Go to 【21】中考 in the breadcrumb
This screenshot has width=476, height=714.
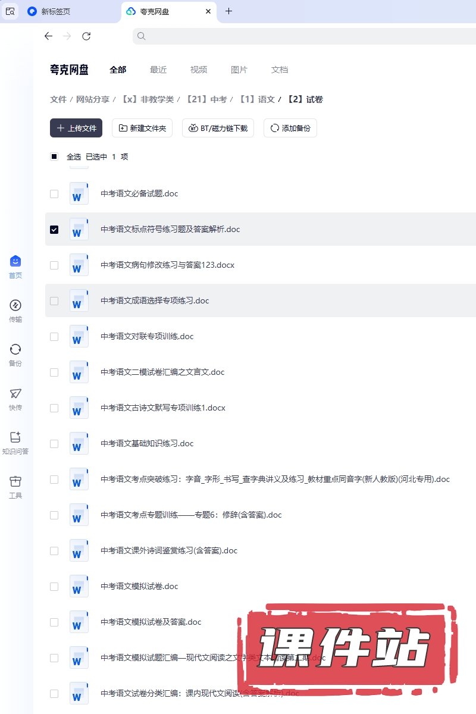point(206,99)
